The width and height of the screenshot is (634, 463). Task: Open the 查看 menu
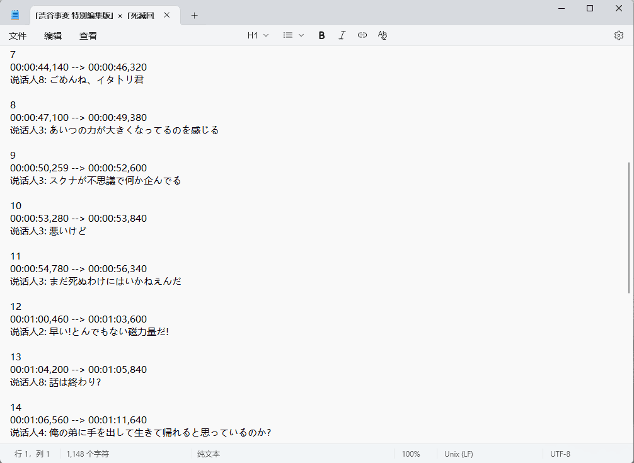tap(88, 36)
